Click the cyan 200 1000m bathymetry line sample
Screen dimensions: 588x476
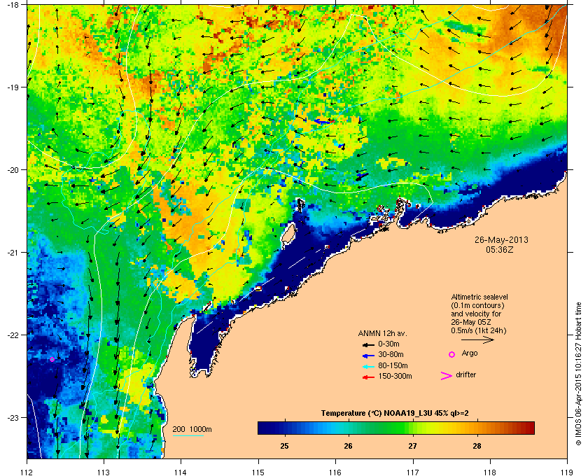[x=188, y=435]
